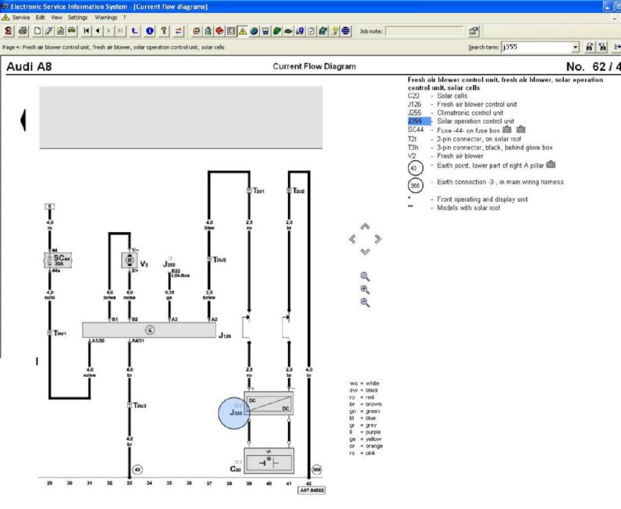Screen dimensions: 621x509
Task: Open camera icon beside Earth point A pillar
Action: click(551, 164)
